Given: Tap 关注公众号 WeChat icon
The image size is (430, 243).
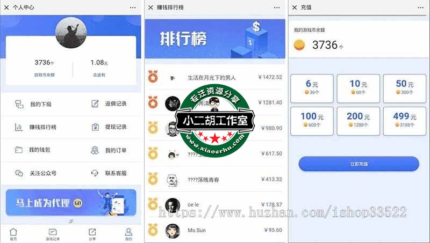Looking at the screenshot, I should (19, 173).
